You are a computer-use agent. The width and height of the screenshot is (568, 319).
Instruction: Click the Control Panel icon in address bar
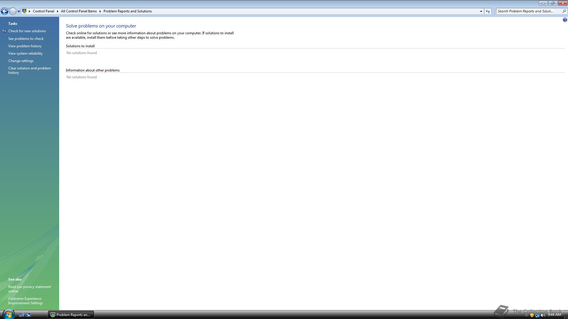tap(25, 11)
